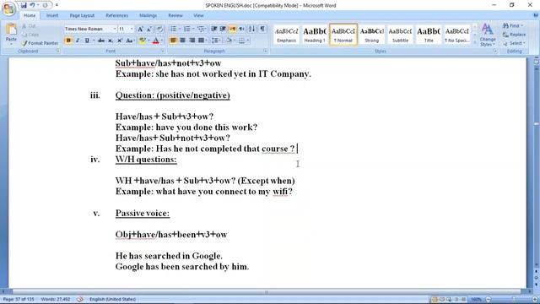
Task: Open the View tab
Action: tap(198, 15)
